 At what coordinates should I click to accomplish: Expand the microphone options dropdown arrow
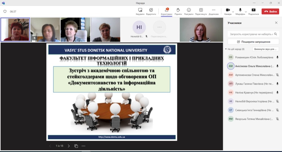coord(246,12)
